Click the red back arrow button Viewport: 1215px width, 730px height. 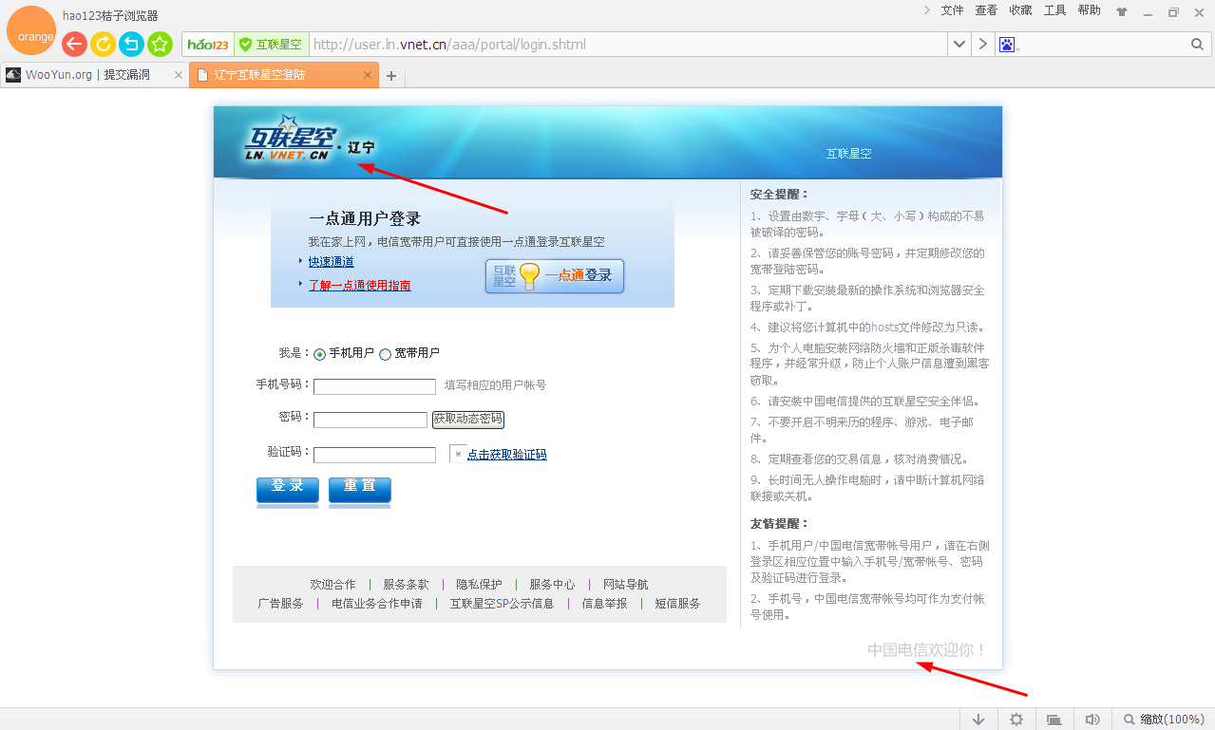click(74, 44)
